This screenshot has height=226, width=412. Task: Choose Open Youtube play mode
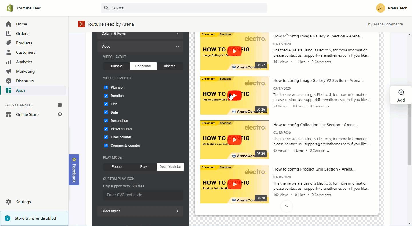point(170,167)
